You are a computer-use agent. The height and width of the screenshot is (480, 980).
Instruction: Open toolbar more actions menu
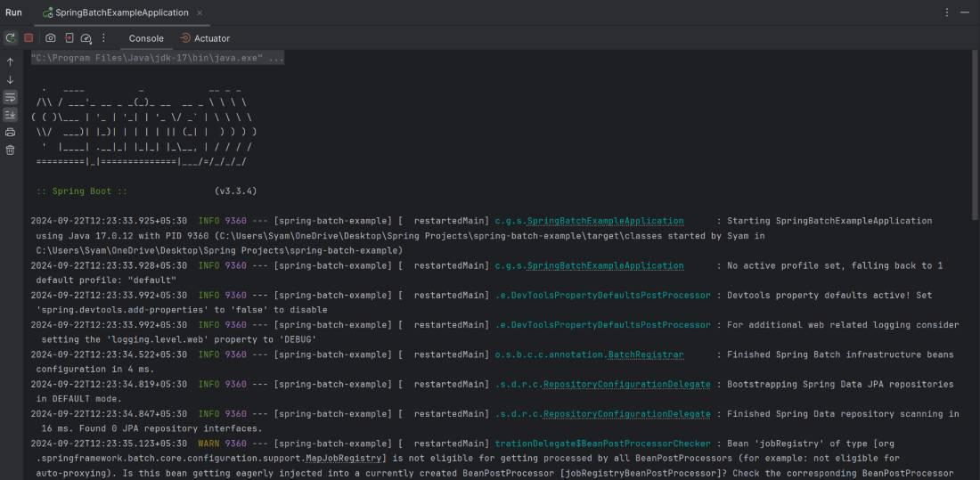point(103,38)
